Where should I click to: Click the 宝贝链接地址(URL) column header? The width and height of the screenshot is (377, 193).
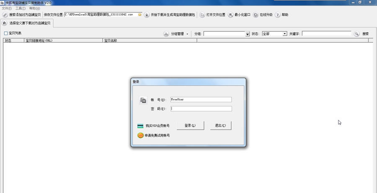coord(64,41)
